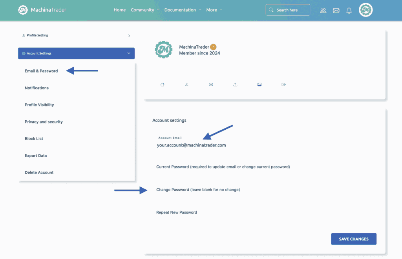The width and height of the screenshot is (402, 259).
Task: Open the Documentation dropdown menu
Action: pyautogui.click(x=183, y=10)
